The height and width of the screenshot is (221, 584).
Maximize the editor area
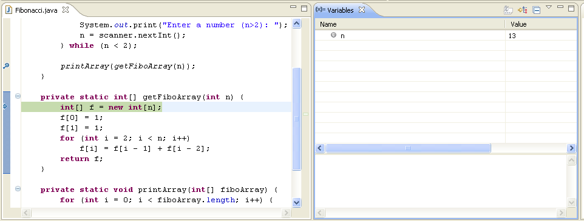pyautogui.click(x=304, y=8)
